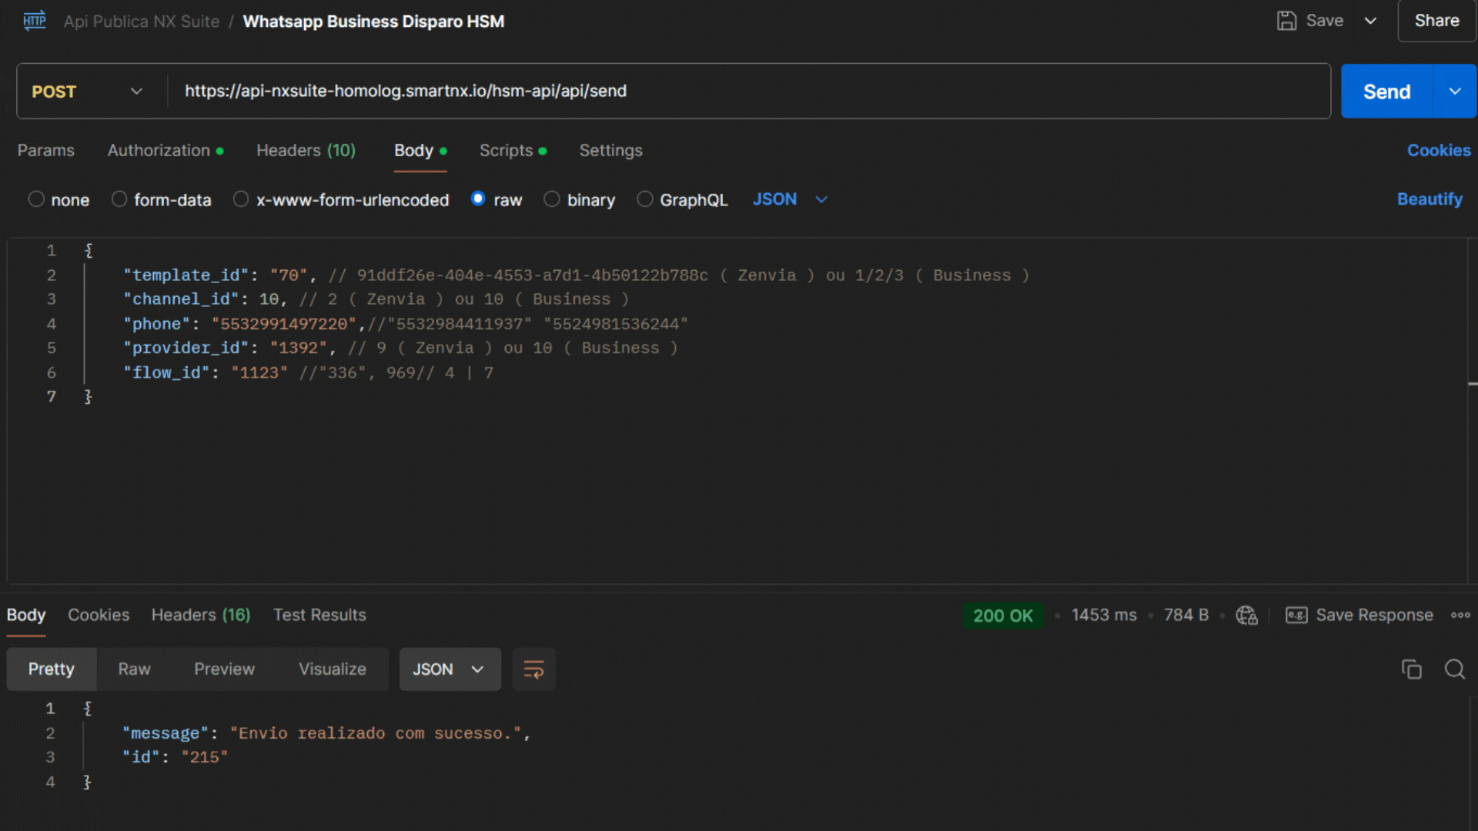Image resolution: width=1478 pixels, height=831 pixels.
Task: Open the POST method dropdown
Action: pos(87,92)
